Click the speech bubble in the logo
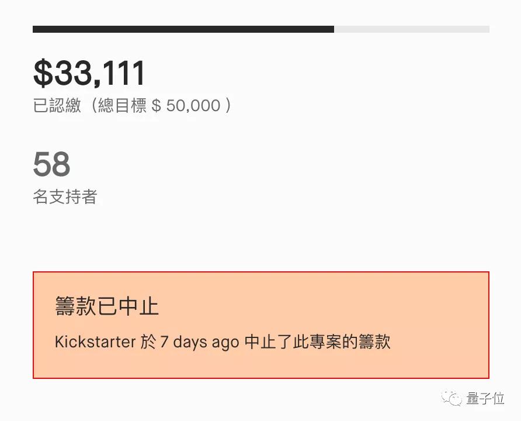521x421 pixels. tap(450, 399)
